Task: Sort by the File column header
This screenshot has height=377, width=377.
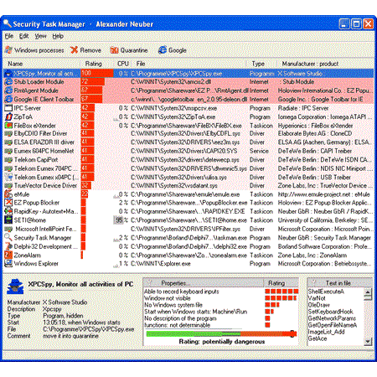Action: 189,64
